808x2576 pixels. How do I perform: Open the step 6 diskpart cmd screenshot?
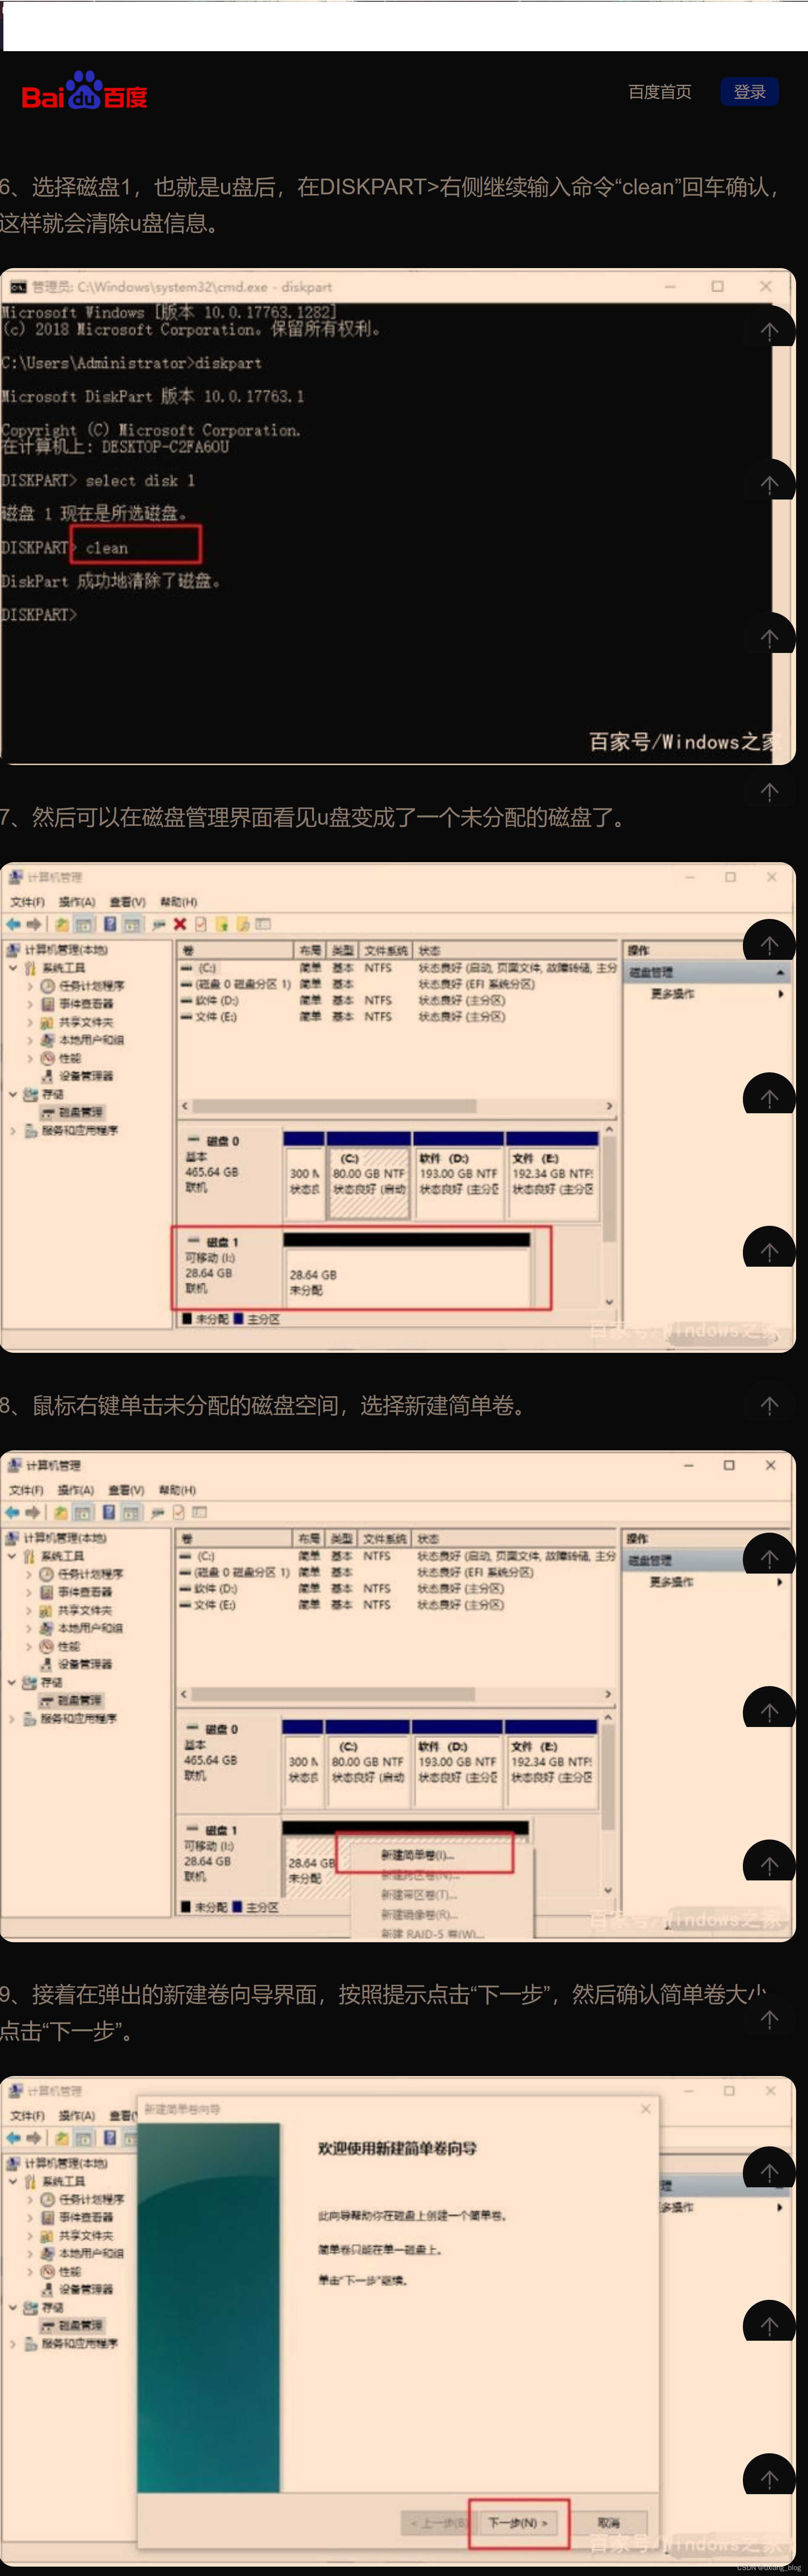point(398,516)
